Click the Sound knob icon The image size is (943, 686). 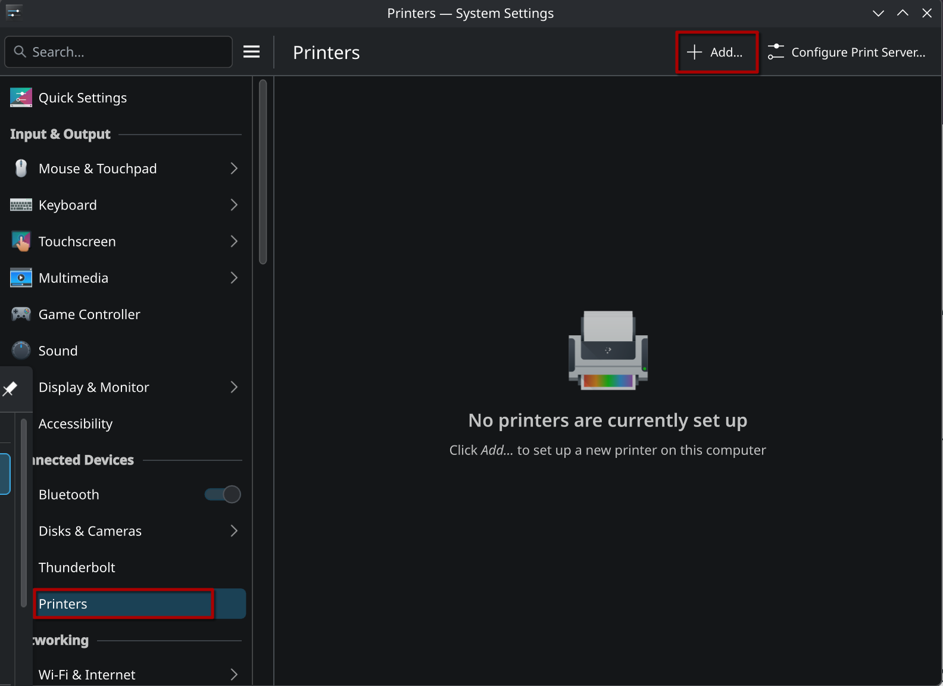[x=21, y=351]
